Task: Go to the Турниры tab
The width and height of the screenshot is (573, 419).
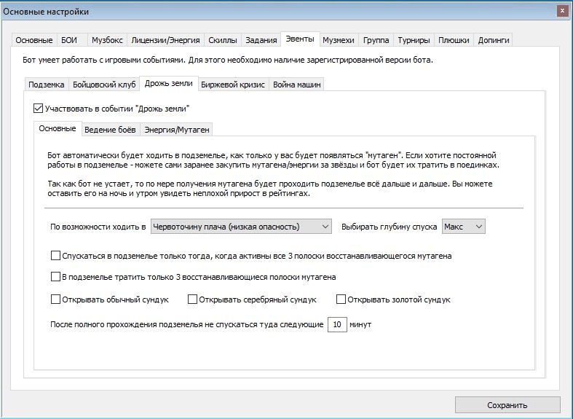Action: (x=414, y=40)
